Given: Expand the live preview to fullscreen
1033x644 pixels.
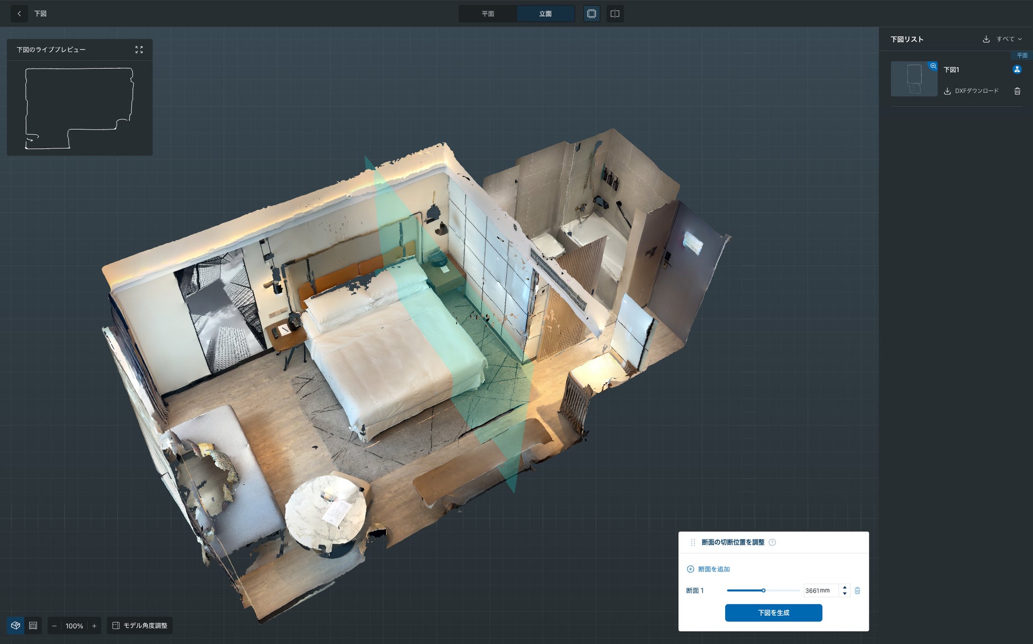Looking at the screenshot, I should click(139, 50).
